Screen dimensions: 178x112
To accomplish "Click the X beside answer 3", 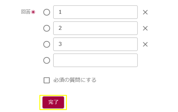I will click(145, 44).
